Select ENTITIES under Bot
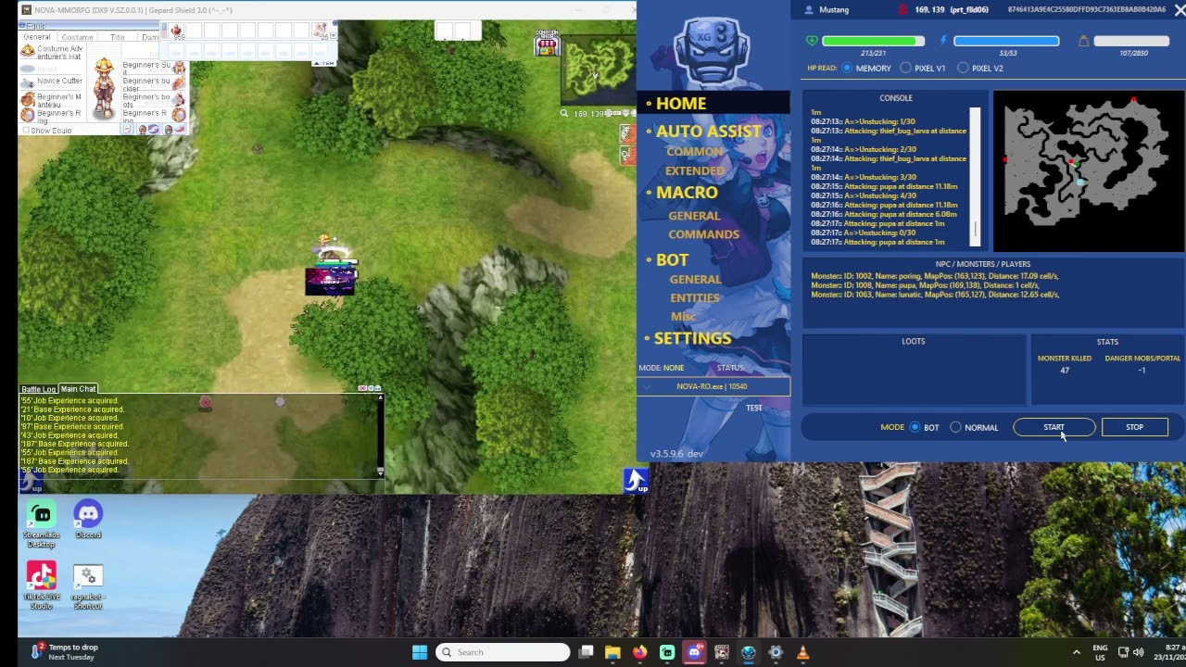This screenshot has width=1186, height=667. point(695,297)
